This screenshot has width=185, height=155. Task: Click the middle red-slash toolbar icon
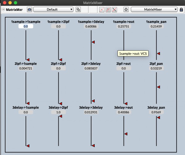[108, 10]
